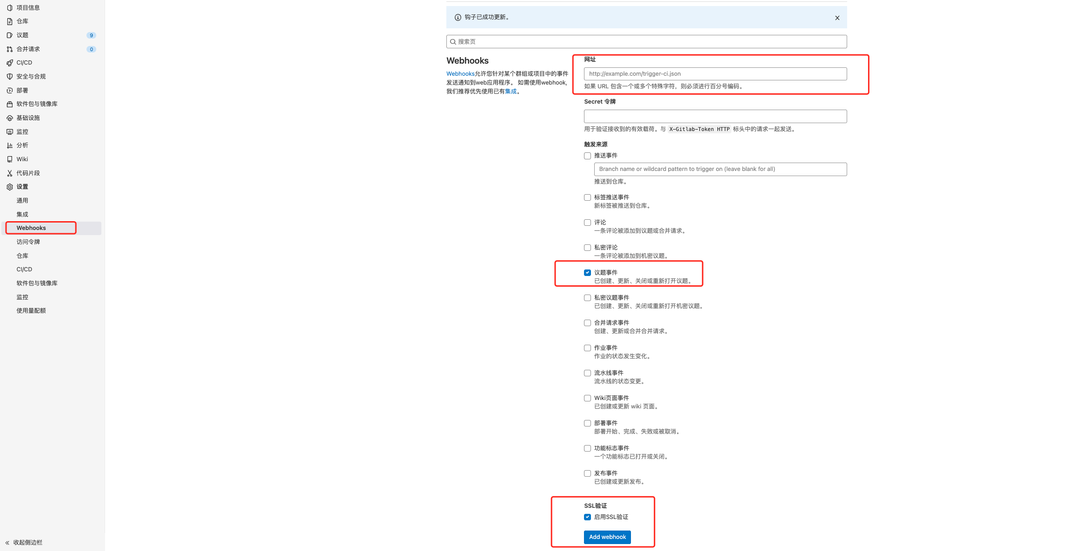This screenshot has width=1088, height=551.
Task: Click the webhook 网址 URL input field
Action: (715, 73)
